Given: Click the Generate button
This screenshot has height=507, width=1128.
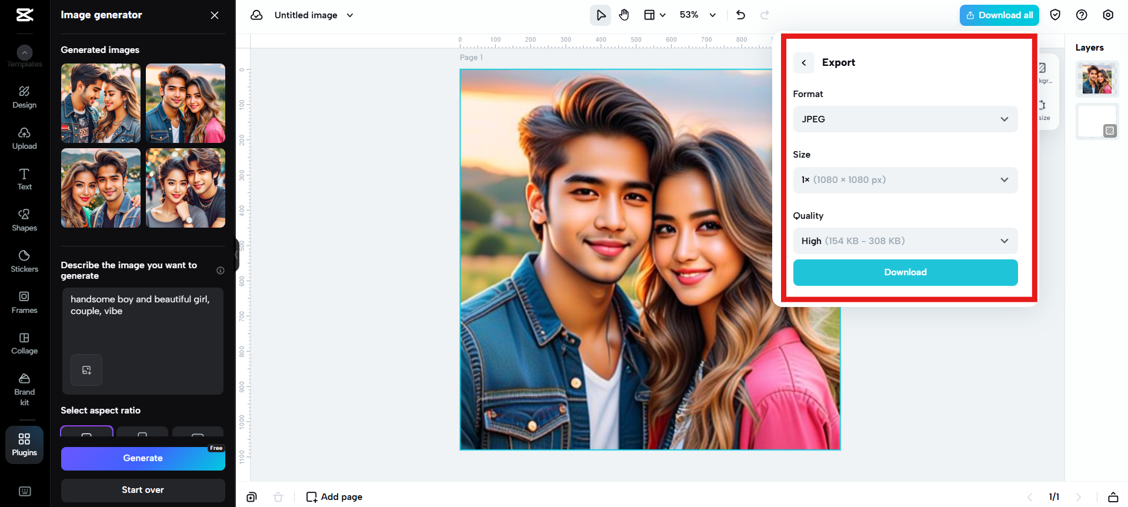Looking at the screenshot, I should tap(143, 458).
